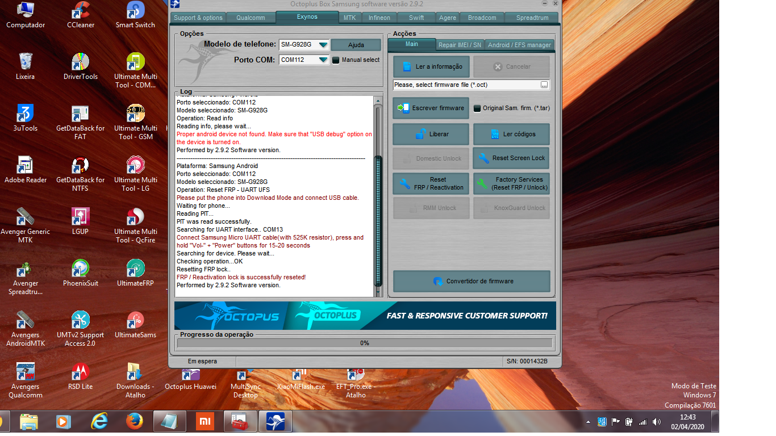Open the Computador desktop icon
776x436 pixels.
[x=26, y=15]
